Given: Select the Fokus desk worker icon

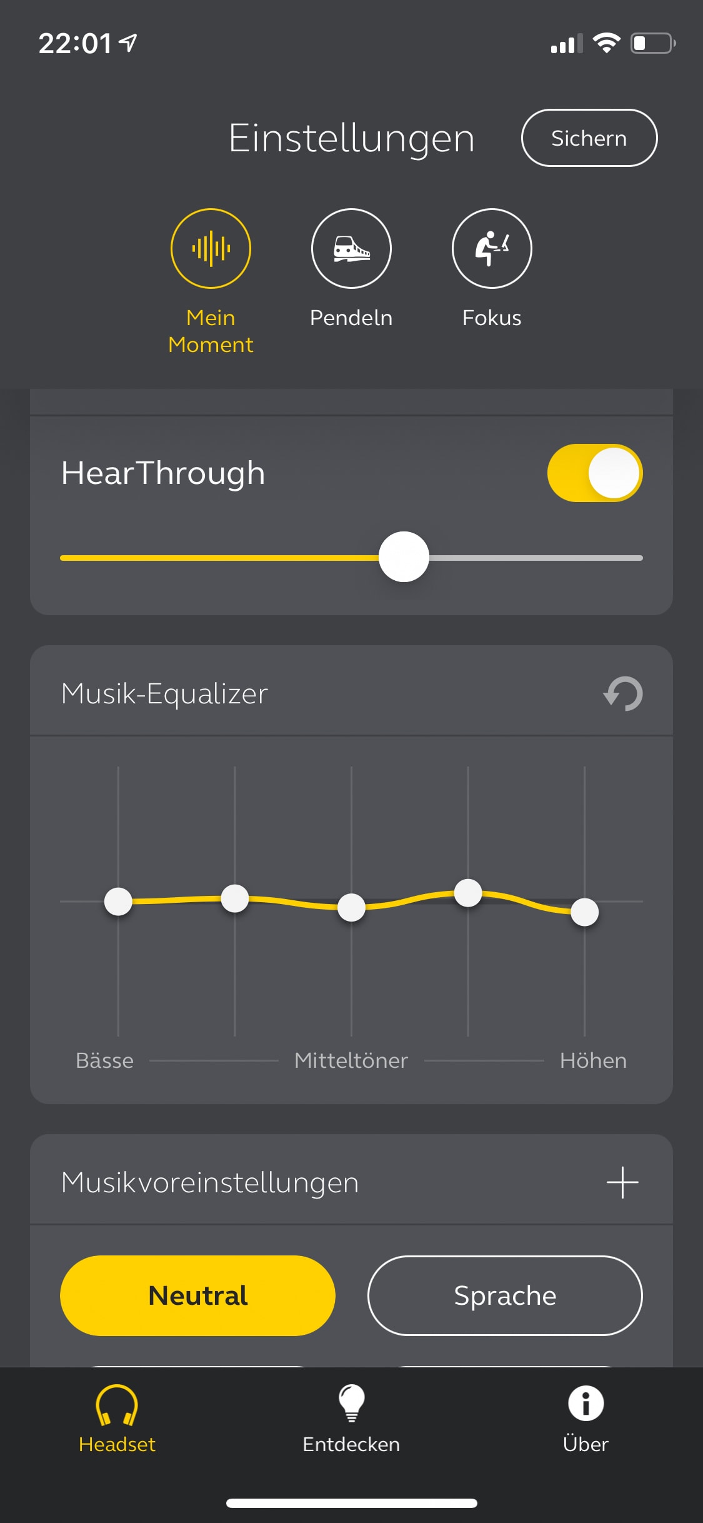Looking at the screenshot, I should coord(492,248).
